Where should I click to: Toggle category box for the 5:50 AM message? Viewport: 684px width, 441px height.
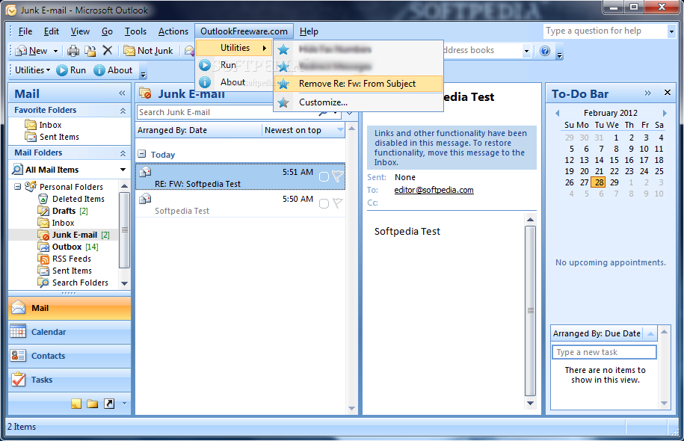[x=324, y=204]
